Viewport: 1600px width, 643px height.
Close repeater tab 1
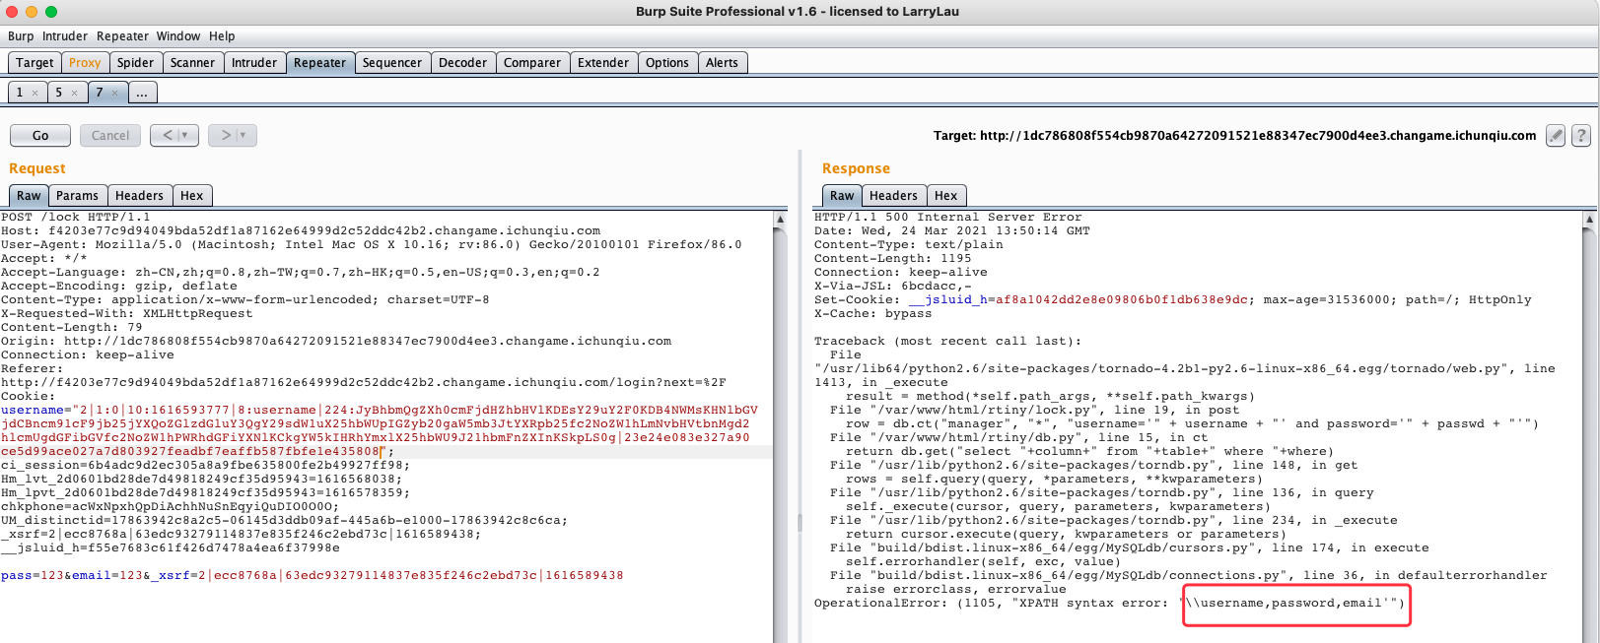pyautogui.click(x=35, y=93)
